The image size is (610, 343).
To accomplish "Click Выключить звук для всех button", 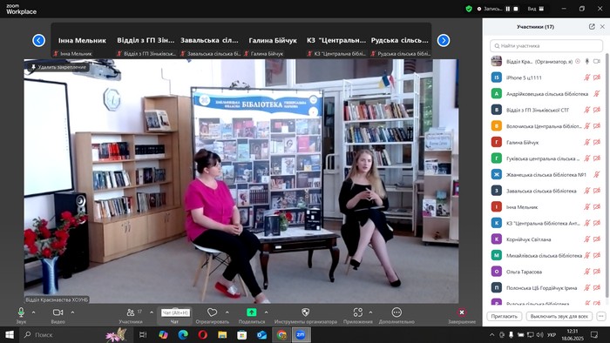I will click(559, 316).
